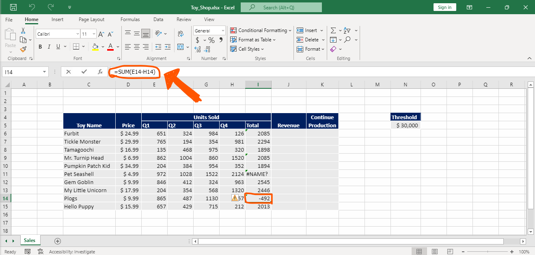This screenshot has width=535, height=255.
Task: Click the Save icon in title bar
Action: pyautogui.click(x=13, y=7)
